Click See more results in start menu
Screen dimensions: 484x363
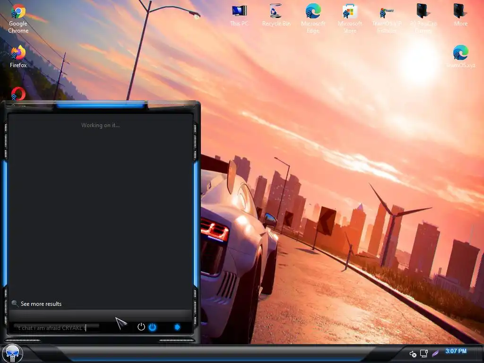pos(41,304)
